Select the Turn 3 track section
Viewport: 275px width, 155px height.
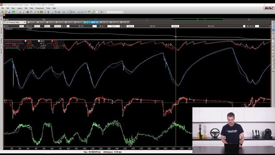point(47,26)
